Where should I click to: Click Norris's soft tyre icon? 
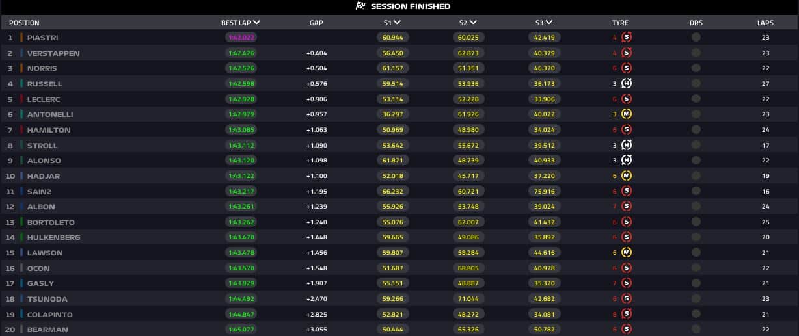[x=627, y=68]
